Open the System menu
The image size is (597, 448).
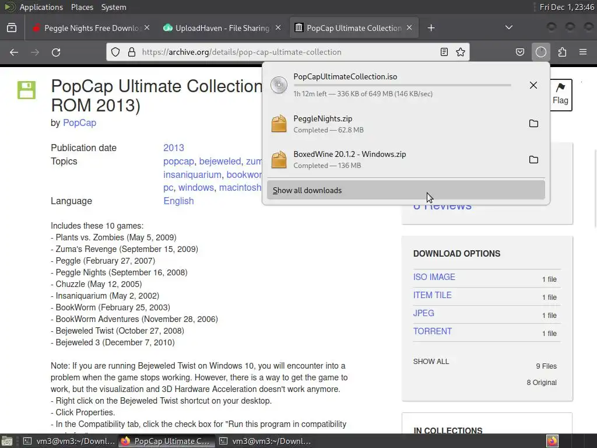tap(114, 7)
